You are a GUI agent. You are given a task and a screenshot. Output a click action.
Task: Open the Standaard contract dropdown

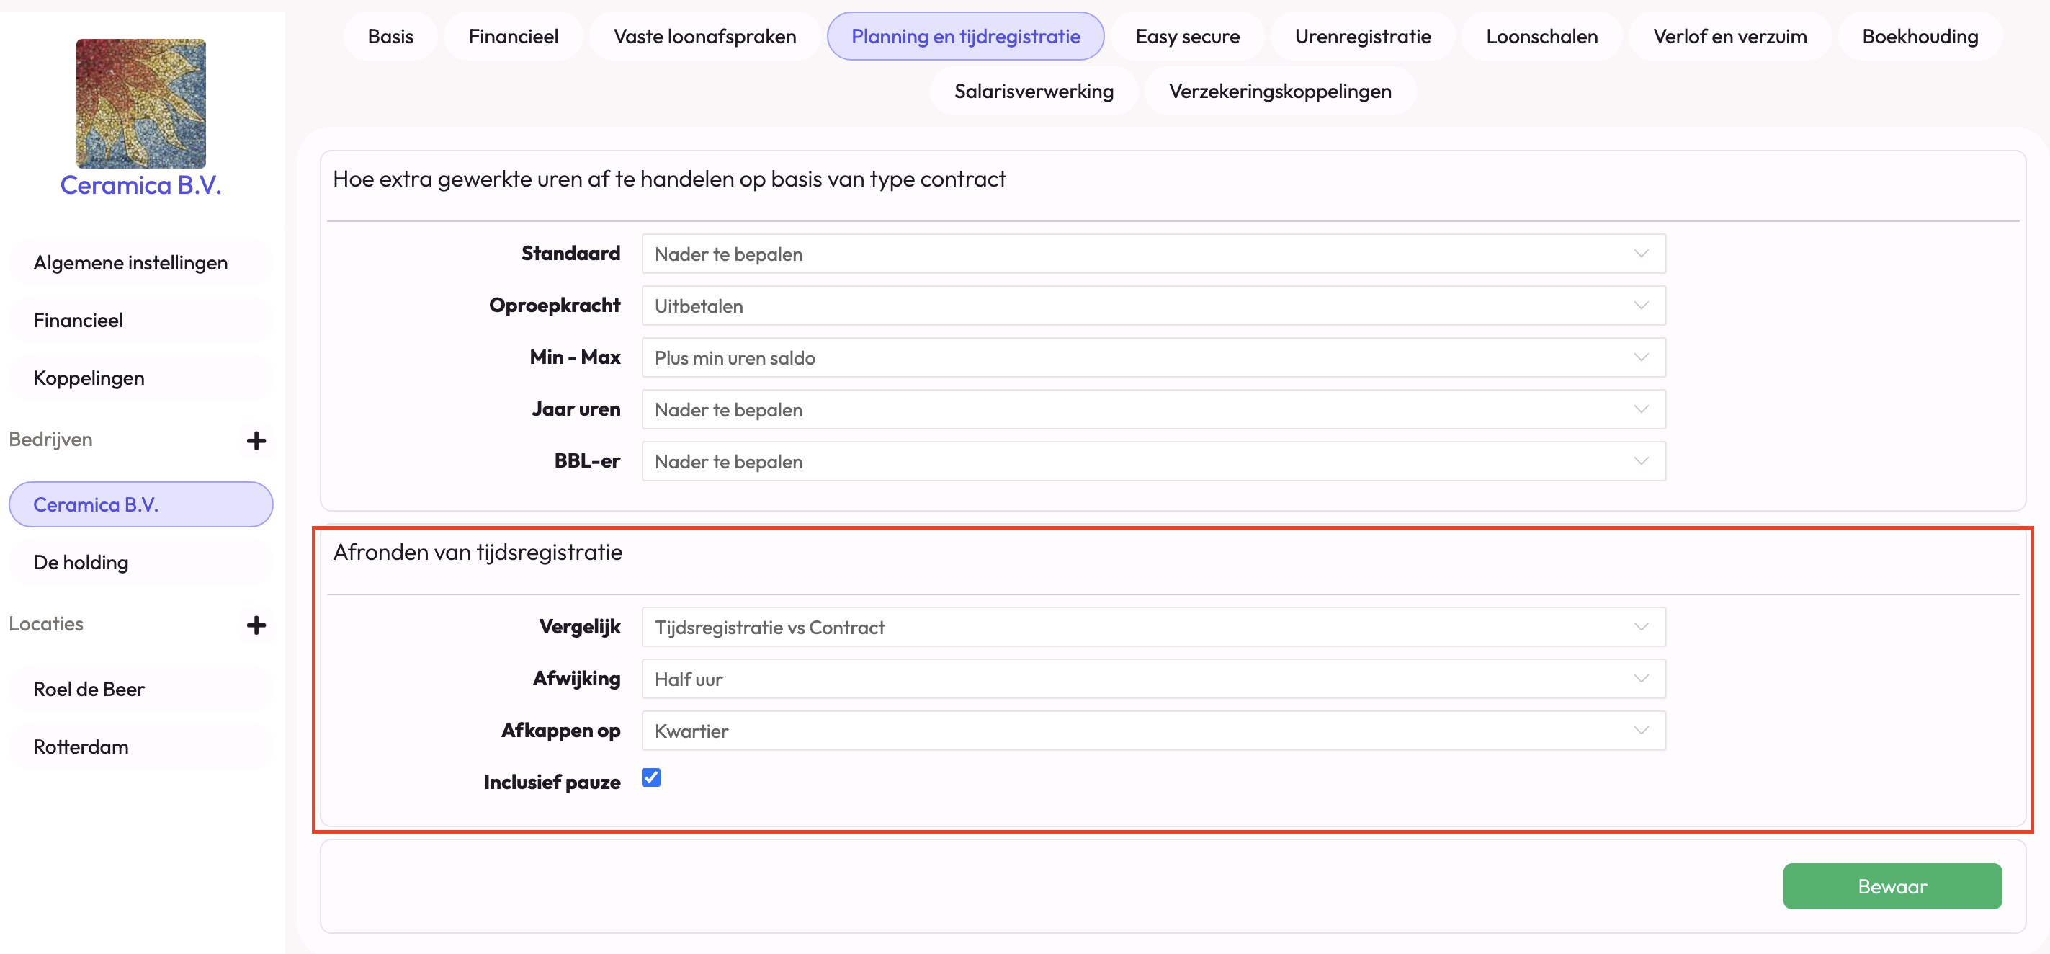point(1153,254)
